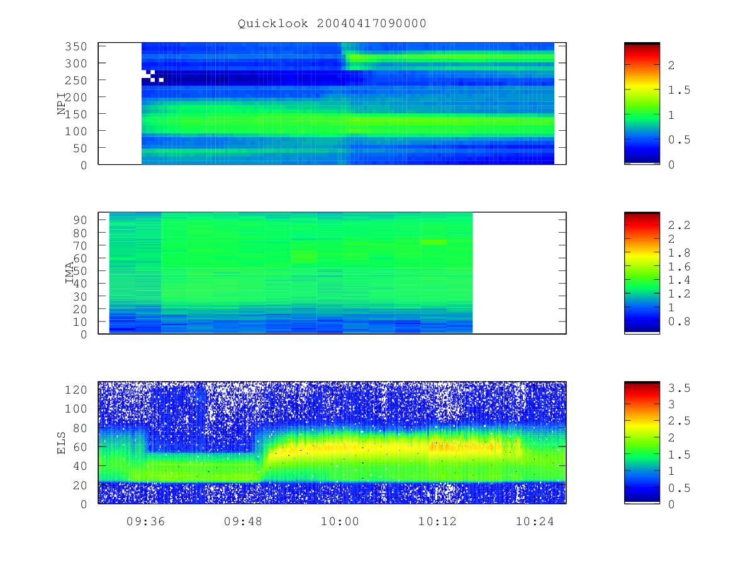Click the Quicklook 20040417090000 title
Viewport: 755px width, 566px height.
(x=332, y=24)
